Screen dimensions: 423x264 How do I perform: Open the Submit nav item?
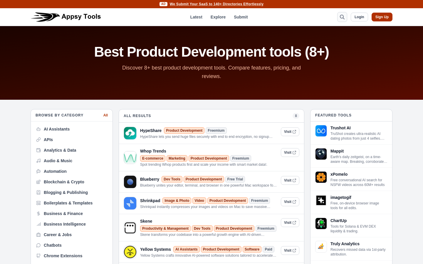pyautogui.click(x=241, y=17)
